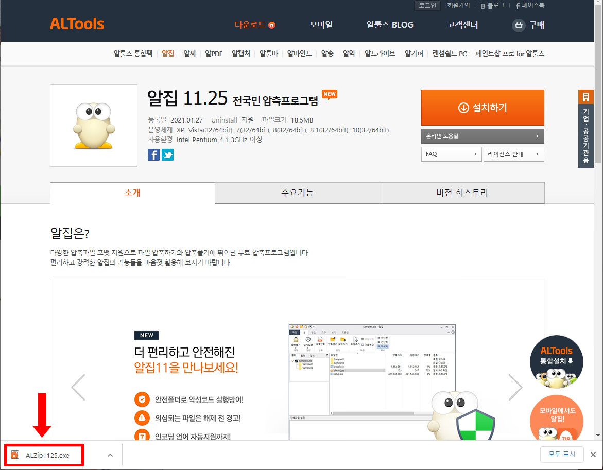
Task: Click the ALTools logo
Action: 77,24
